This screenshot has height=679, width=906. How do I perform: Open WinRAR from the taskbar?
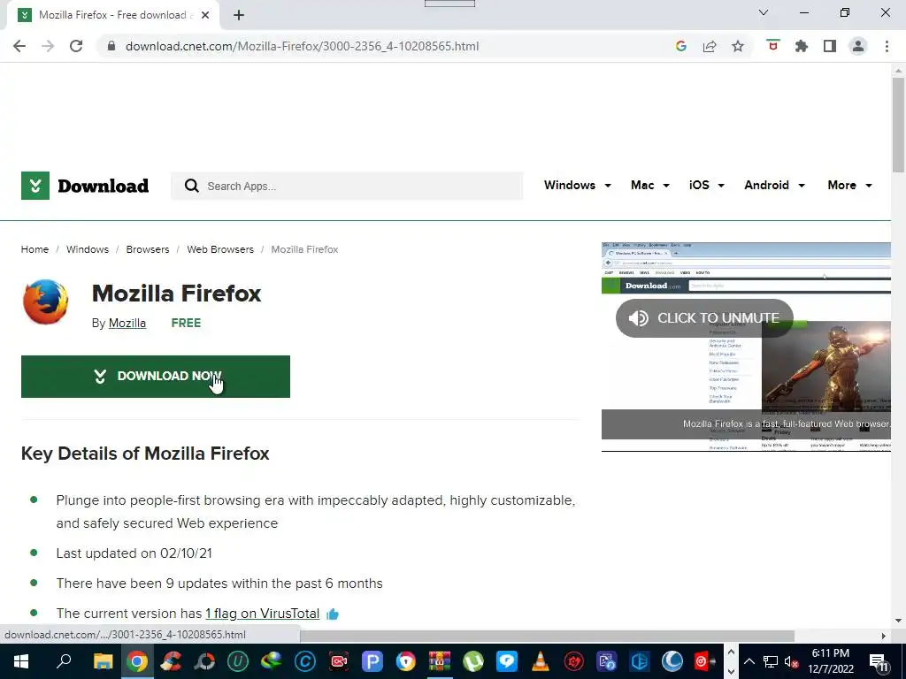click(439, 661)
